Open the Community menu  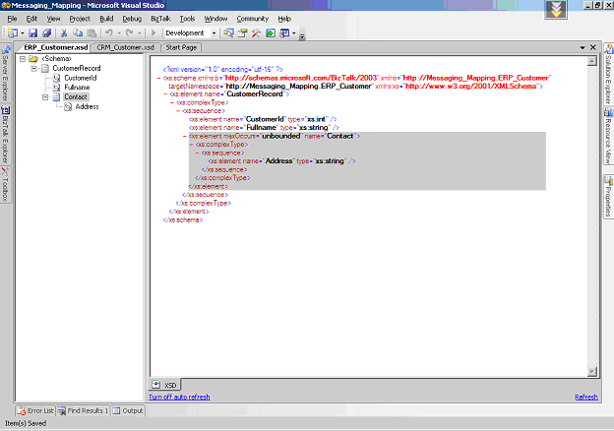click(x=253, y=19)
